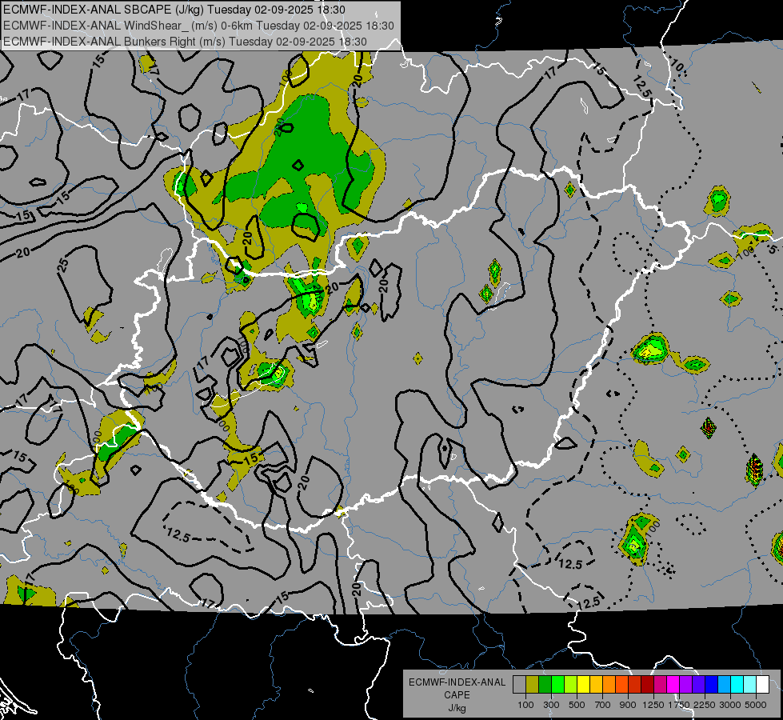Click the CAPE label in legend
Viewport: 783px width, 720px height.
pos(457,695)
